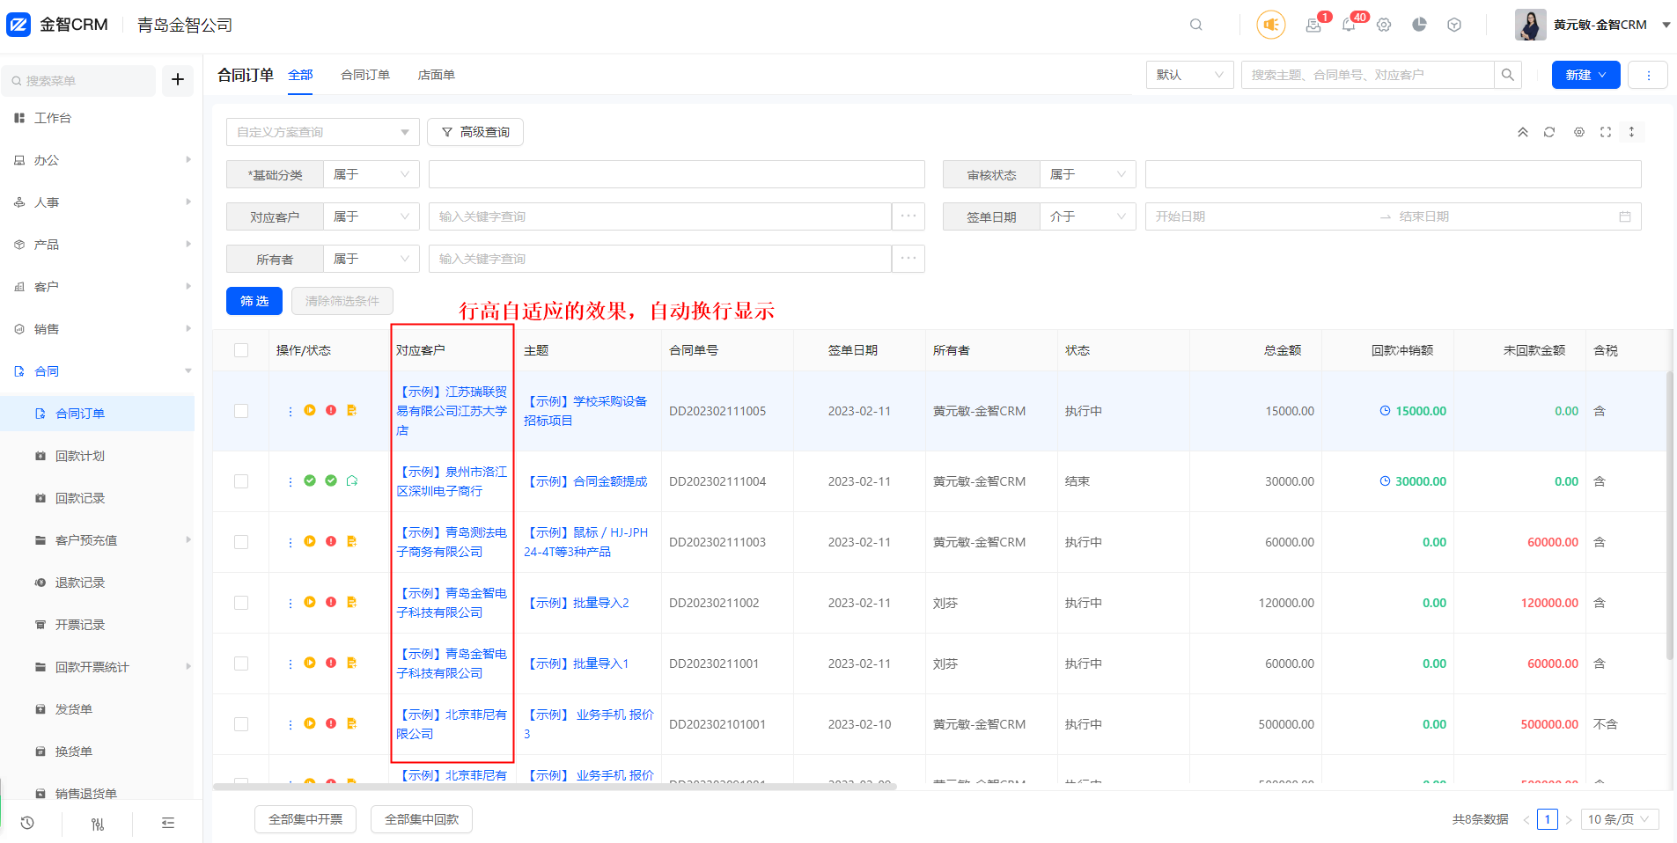Switch to the 合同订单 tab

pos(365,75)
